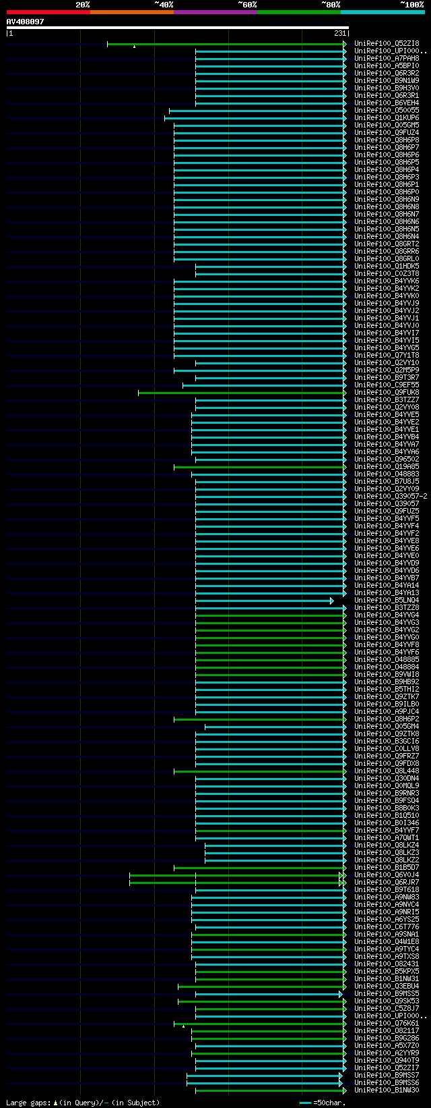The image size is (431, 1108).
Task: Choose hit UniRef100_B4YVE5
Action: pos(387,414)
